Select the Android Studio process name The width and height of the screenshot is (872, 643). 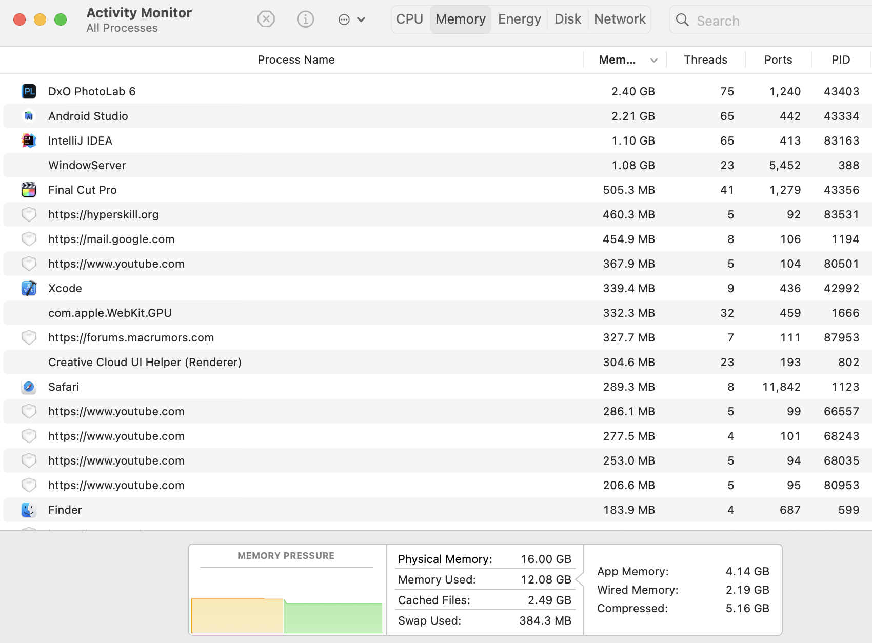click(x=88, y=116)
